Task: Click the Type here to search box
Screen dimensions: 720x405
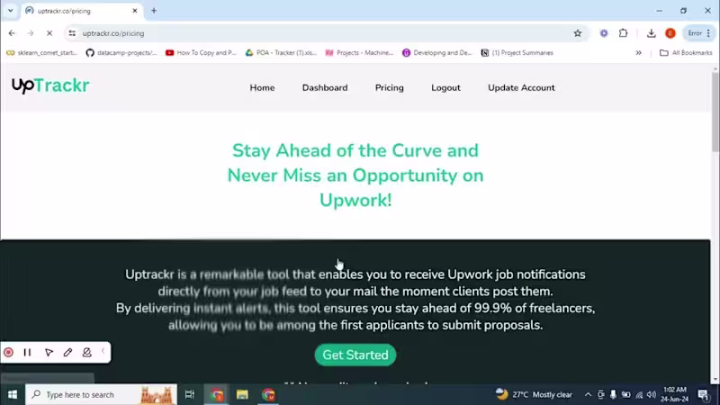Action: (101, 394)
